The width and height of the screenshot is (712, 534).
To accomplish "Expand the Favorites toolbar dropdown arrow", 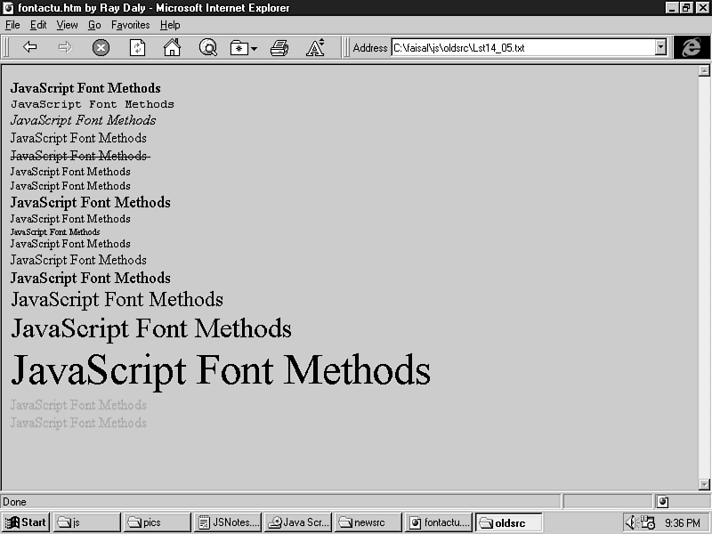I will pos(254,49).
